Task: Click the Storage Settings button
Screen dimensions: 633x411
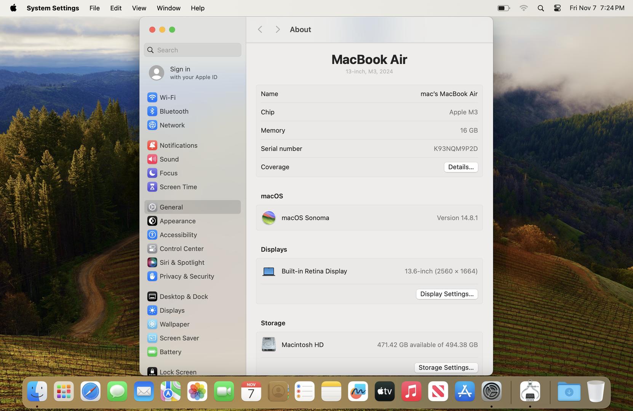Action: (446, 368)
